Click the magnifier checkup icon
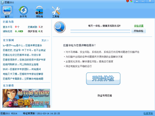Viewport: 155px width, 116px height. 60,27
